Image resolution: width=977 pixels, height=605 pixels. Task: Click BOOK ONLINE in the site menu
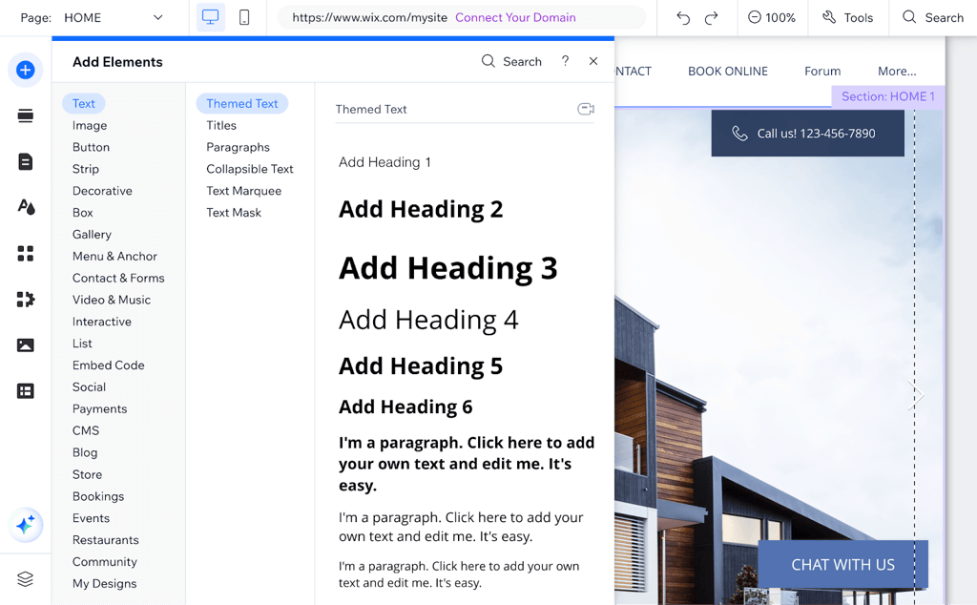[x=728, y=71]
